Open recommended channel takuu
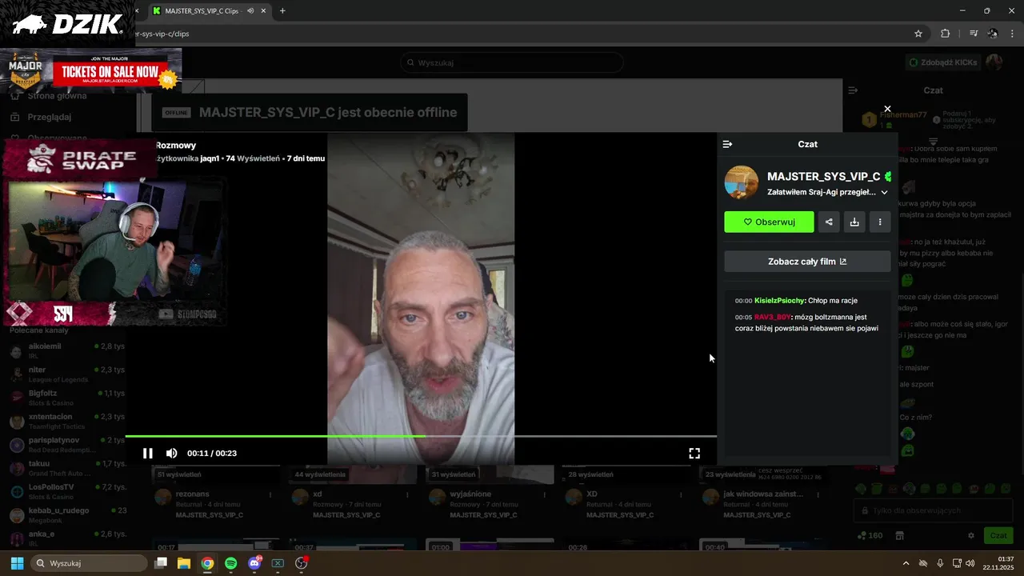The image size is (1024, 576). click(67, 467)
